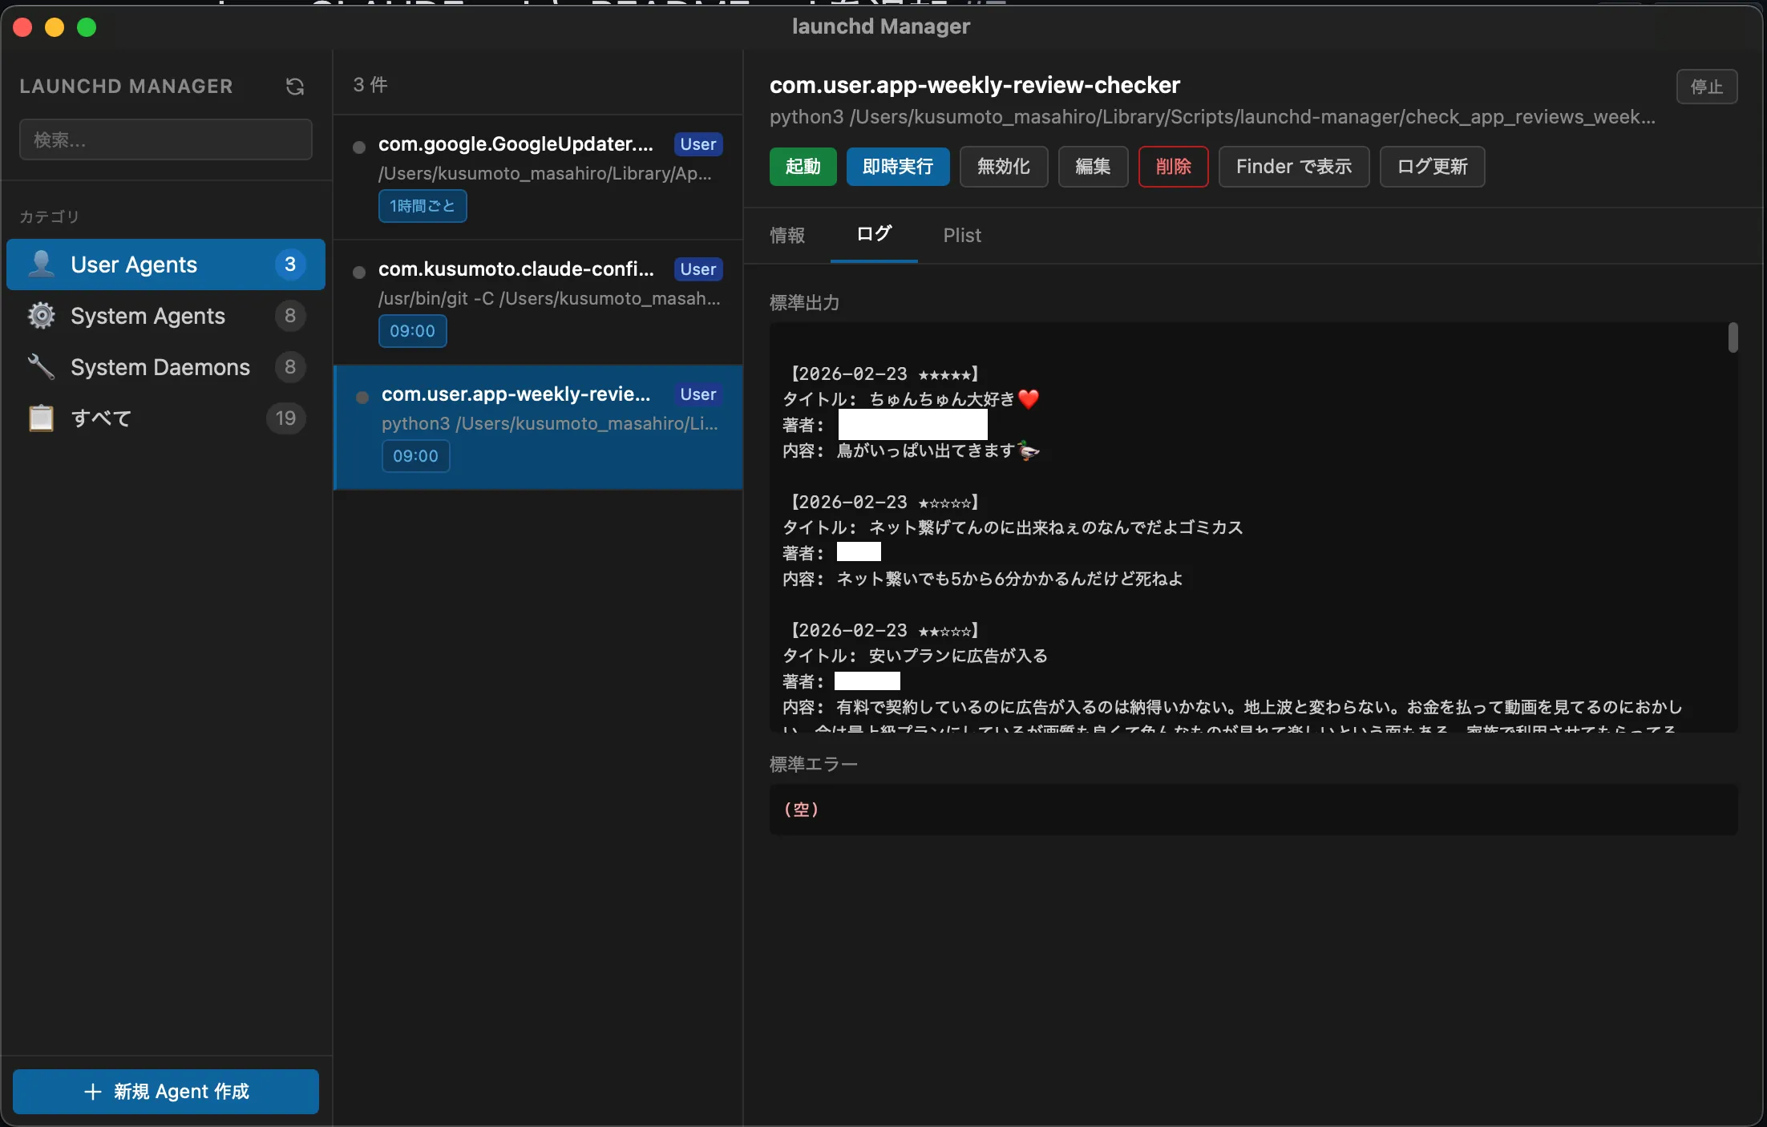Run immediately with 即時実行 button
Viewport: 1767px width, 1127px height.
[x=898, y=167]
